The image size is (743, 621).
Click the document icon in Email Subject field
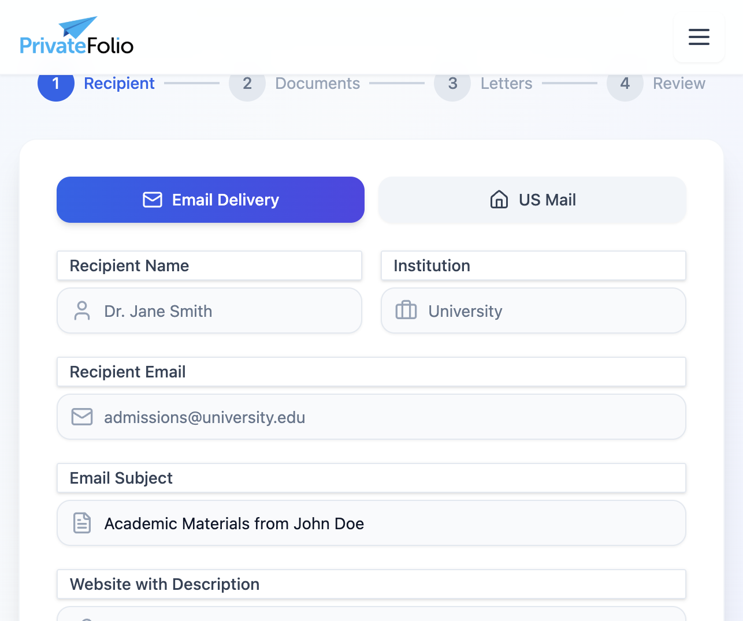(x=82, y=523)
